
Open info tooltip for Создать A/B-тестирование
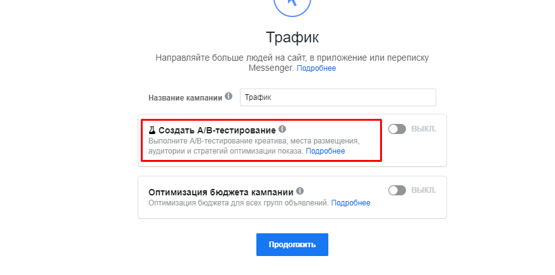[282, 129]
